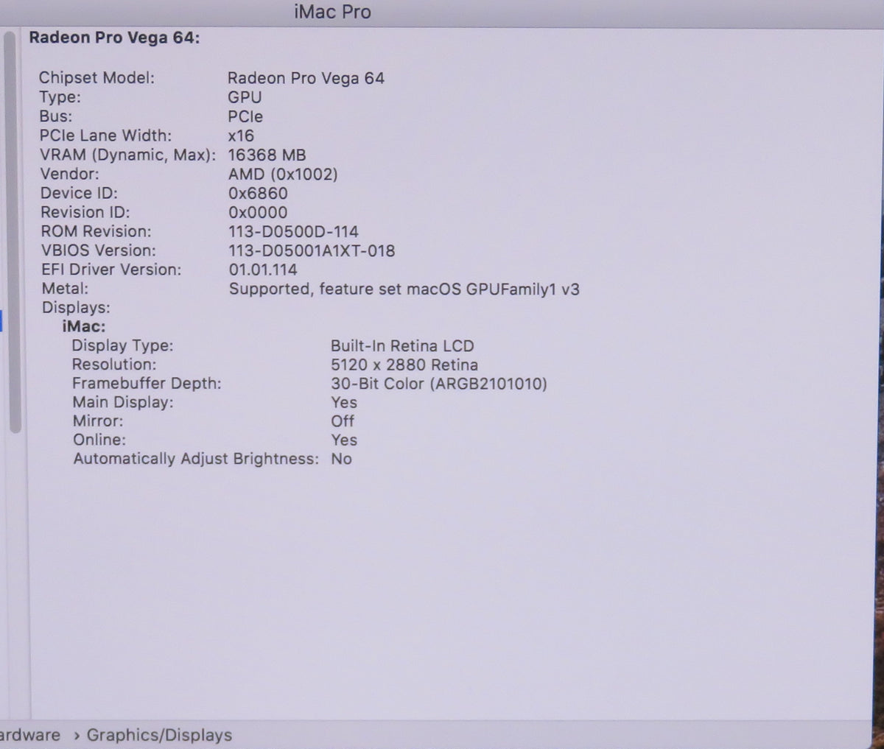Viewport: 884px width, 749px height.
Task: Select the VRAM value 16368 MB
Action: tap(267, 155)
